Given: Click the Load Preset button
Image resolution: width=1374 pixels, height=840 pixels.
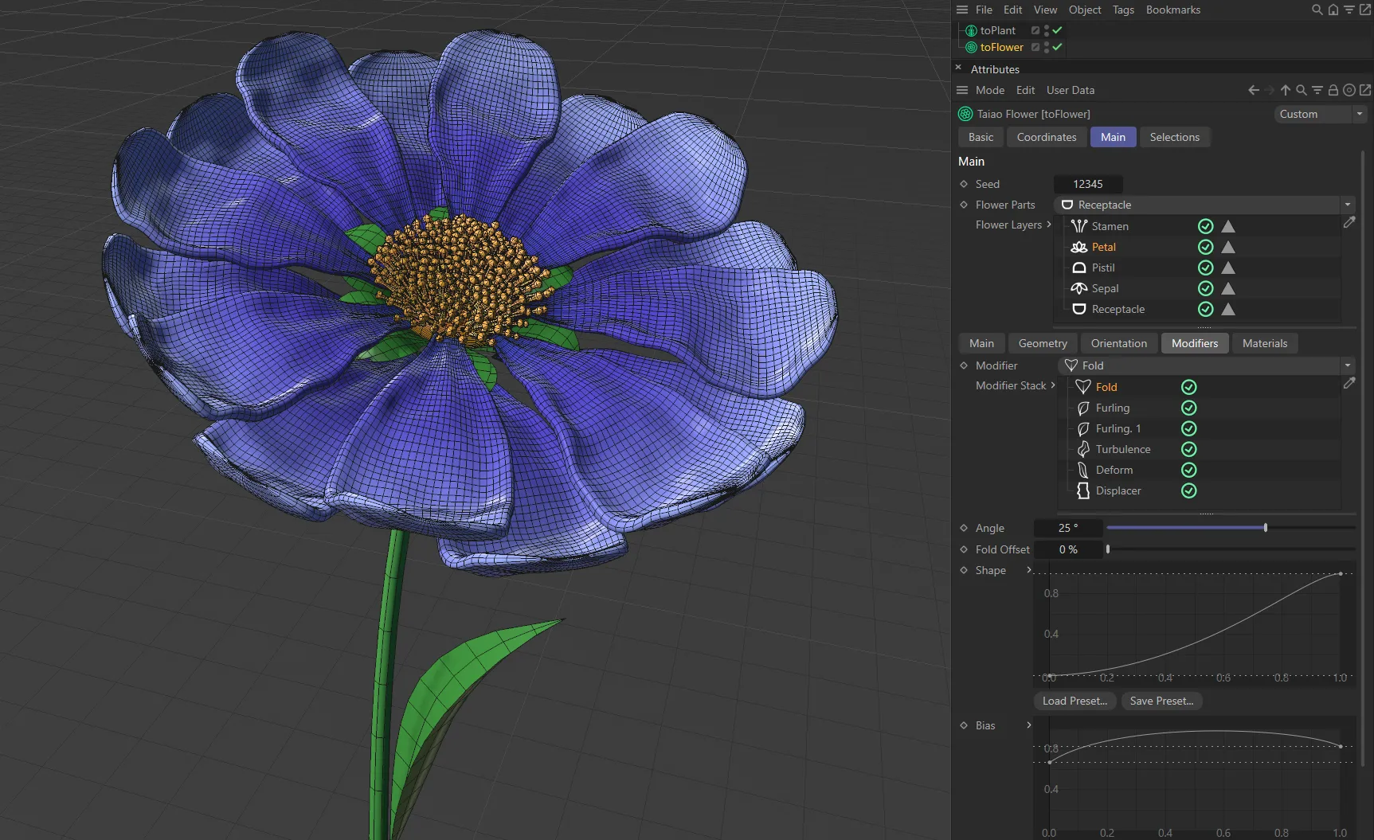Looking at the screenshot, I should click(x=1074, y=701).
